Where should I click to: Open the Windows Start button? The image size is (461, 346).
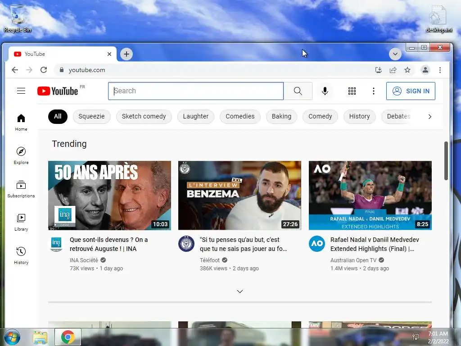pos(12,337)
